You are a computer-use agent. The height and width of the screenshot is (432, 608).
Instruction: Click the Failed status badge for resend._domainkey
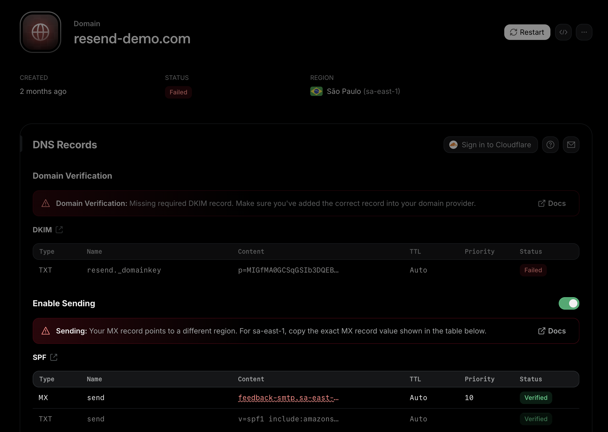coord(533,270)
